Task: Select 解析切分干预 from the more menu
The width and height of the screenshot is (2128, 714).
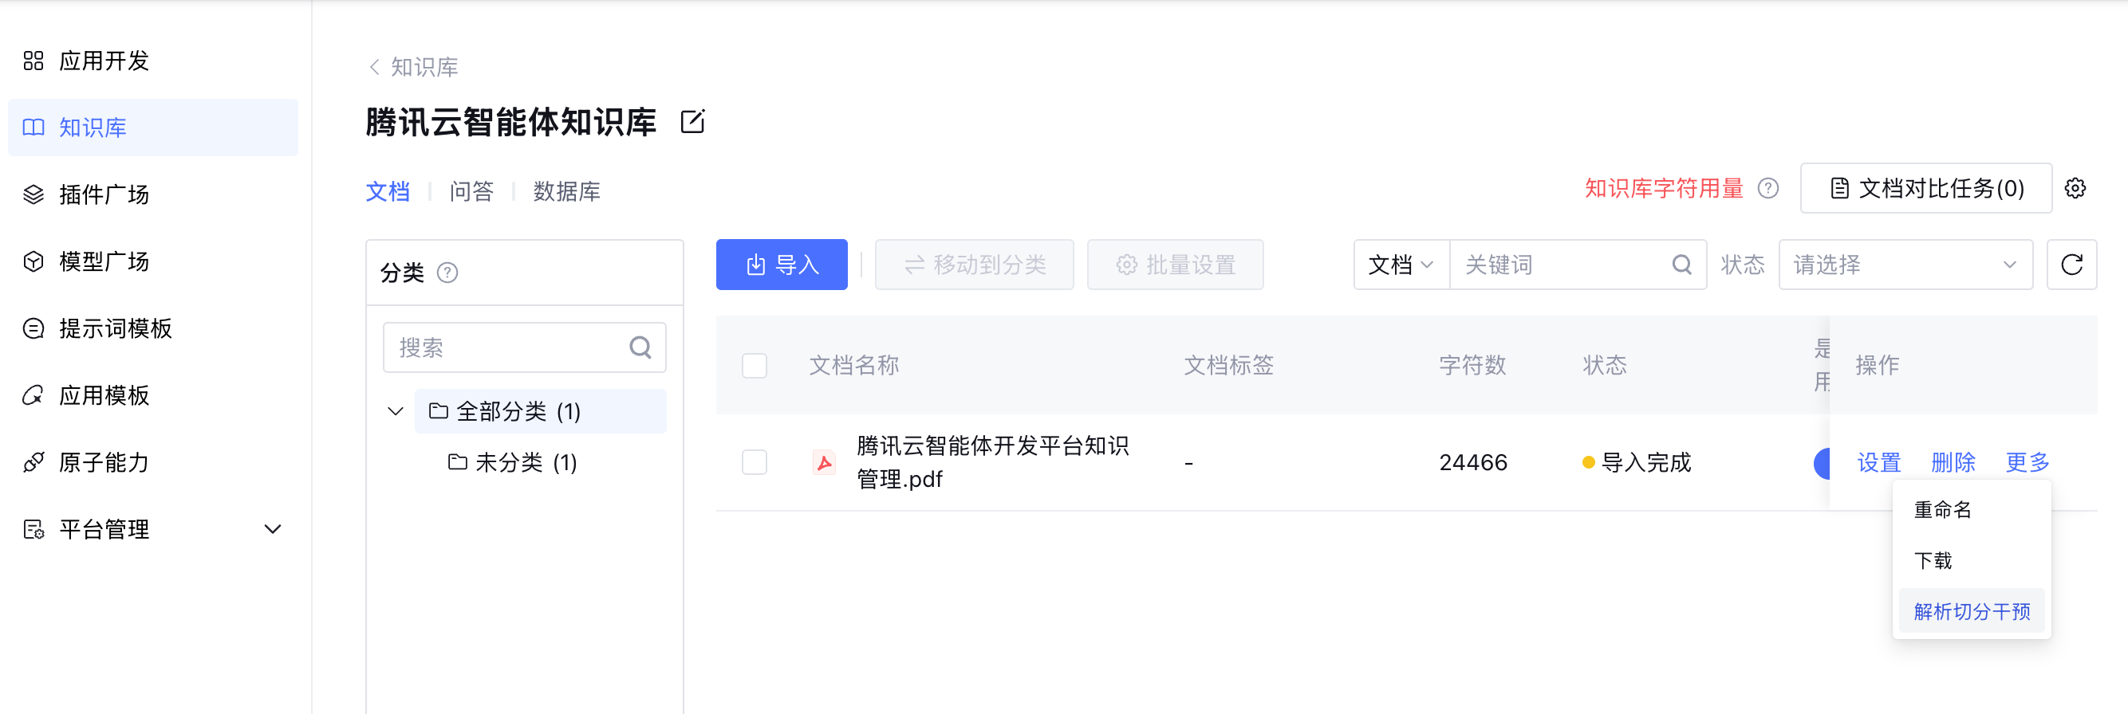Action: click(x=1971, y=612)
